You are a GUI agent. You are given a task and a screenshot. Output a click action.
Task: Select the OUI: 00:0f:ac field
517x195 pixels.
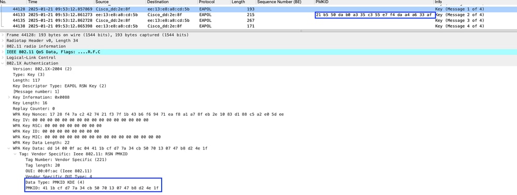coord(59,171)
